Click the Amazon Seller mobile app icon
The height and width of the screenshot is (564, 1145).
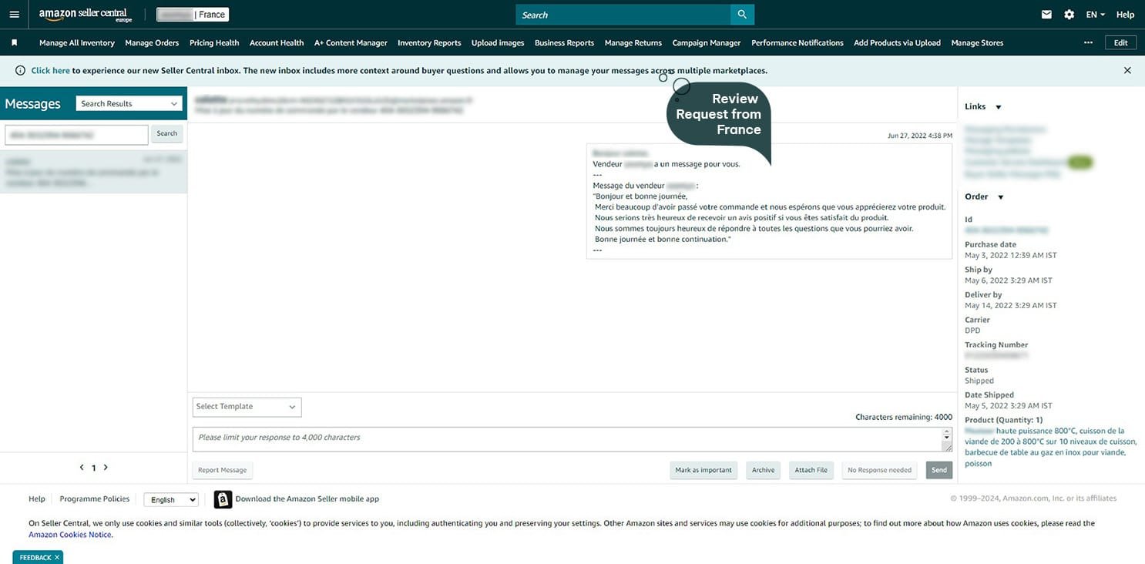click(223, 499)
